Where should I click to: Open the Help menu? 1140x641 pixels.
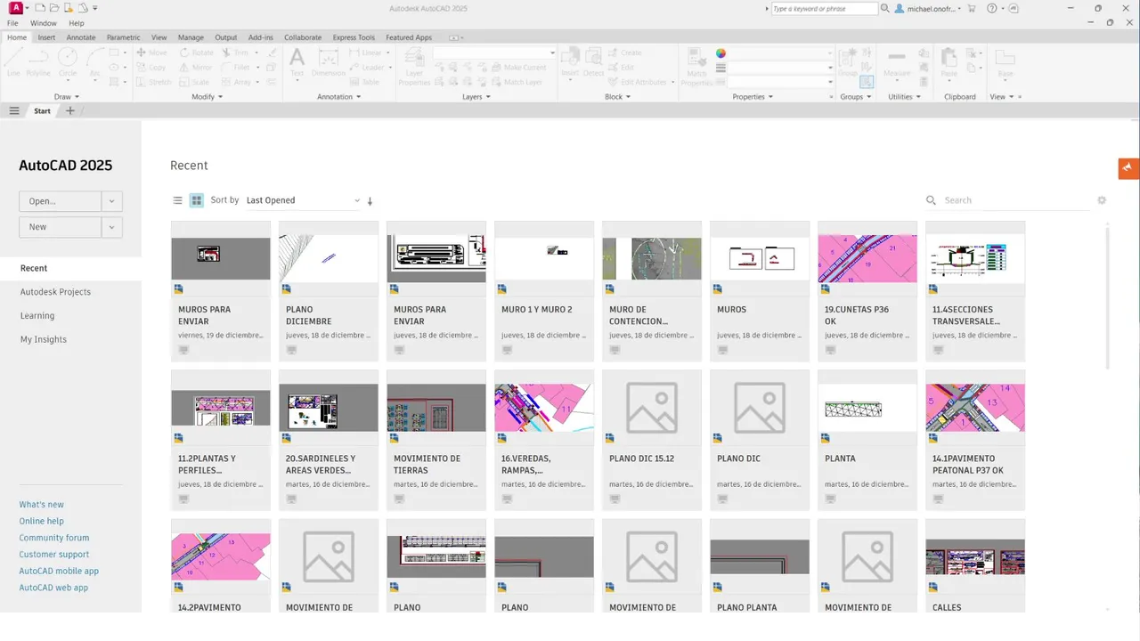(77, 23)
